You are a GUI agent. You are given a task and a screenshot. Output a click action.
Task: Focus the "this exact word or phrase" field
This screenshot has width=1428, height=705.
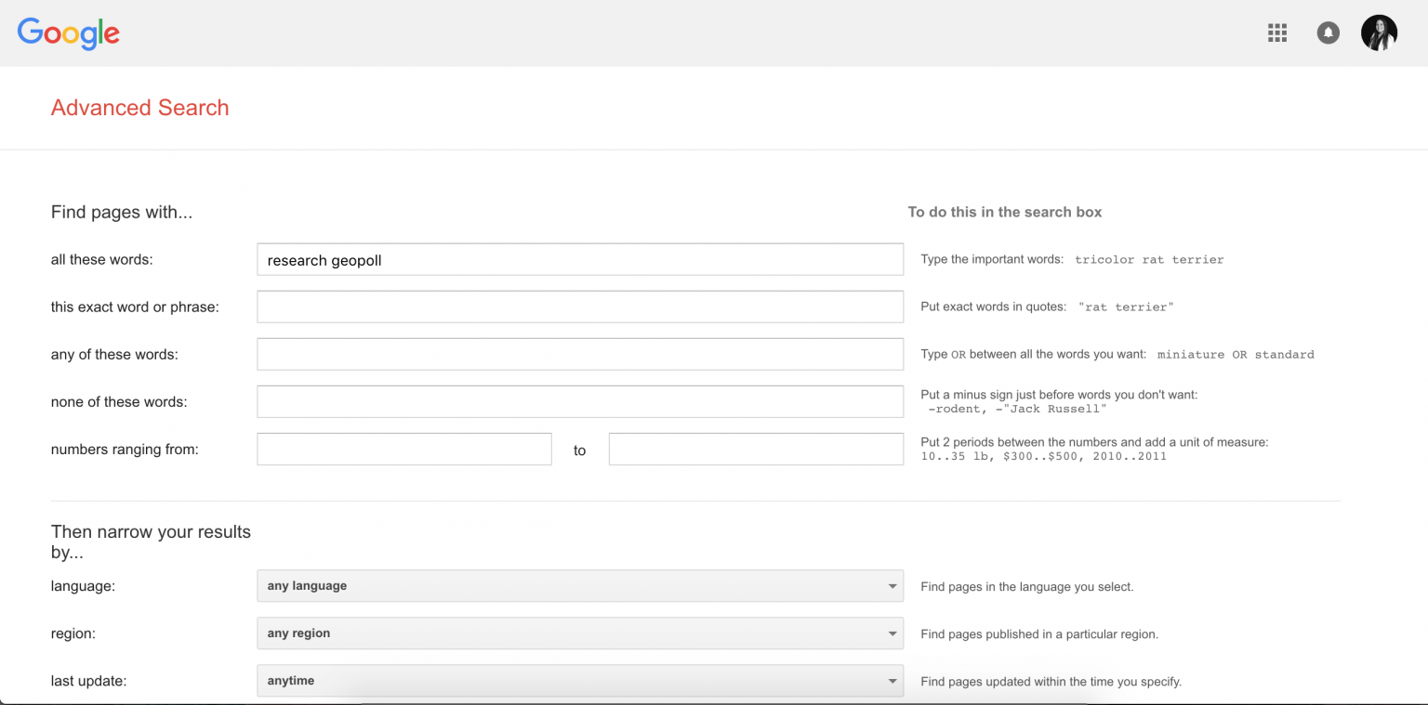click(x=579, y=307)
